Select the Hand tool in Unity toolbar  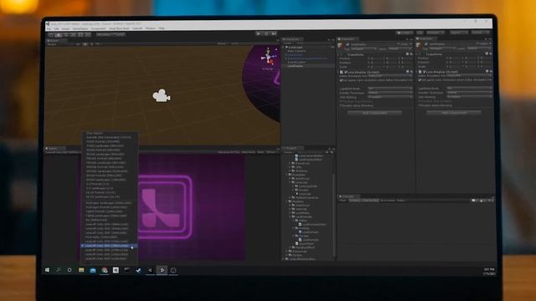pos(50,35)
